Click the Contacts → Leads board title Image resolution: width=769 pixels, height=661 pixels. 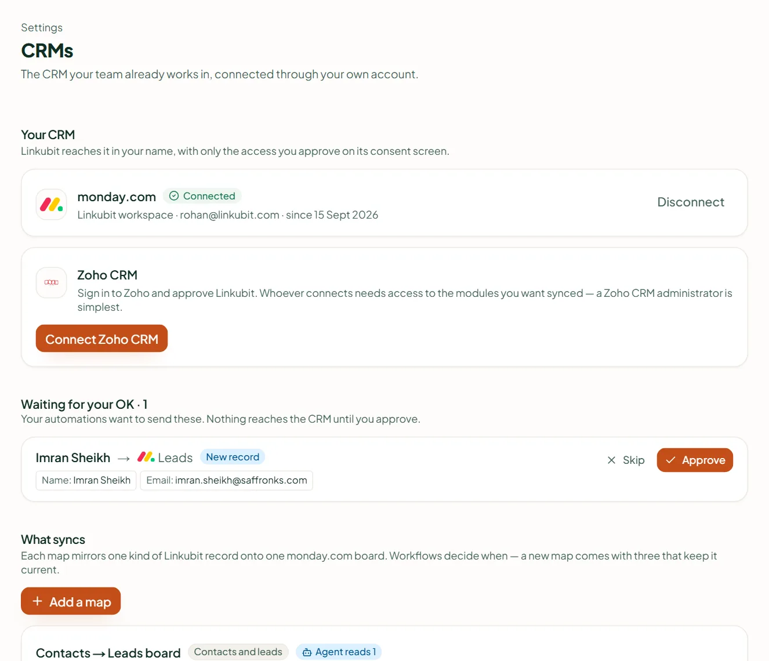pyautogui.click(x=108, y=653)
